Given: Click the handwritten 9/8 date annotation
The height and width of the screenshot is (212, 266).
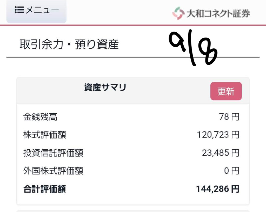Looking at the screenshot, I should pos(193,48).
